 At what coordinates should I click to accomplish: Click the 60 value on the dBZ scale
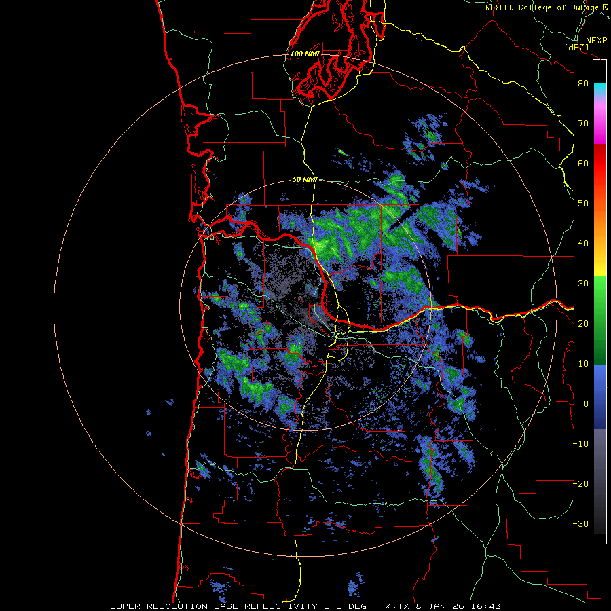(x=583, y=163)
